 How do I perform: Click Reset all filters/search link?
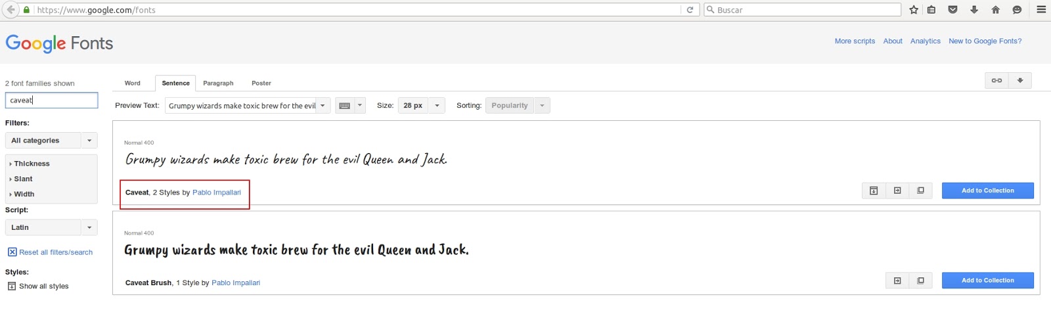[x=56, y=252]
